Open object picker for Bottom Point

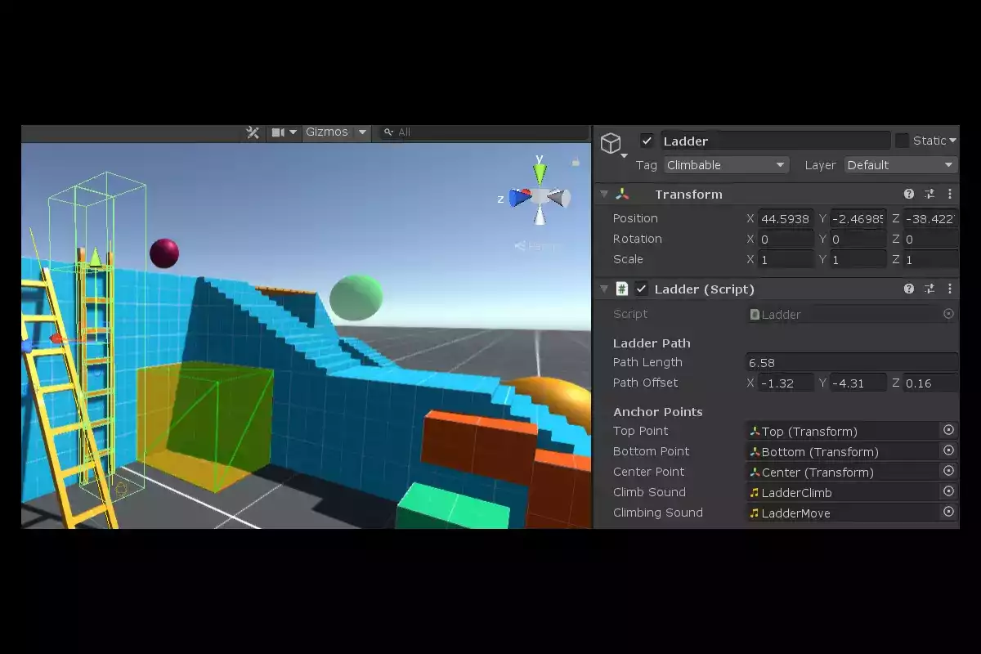948,450
